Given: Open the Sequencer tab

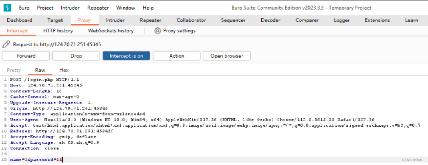Looking at the screenshot, I should (233, 20).
